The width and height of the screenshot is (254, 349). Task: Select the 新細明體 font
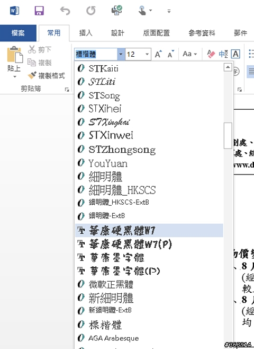[149, 298]
